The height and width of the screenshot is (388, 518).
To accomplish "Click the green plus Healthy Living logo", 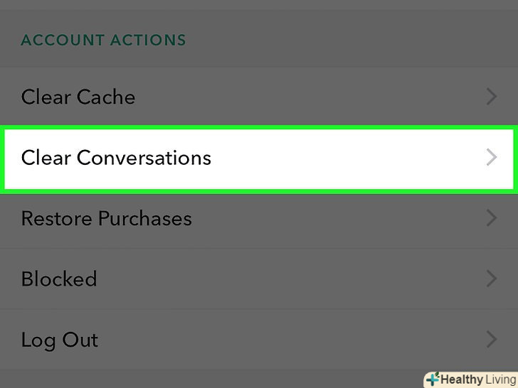I will pyautogui.click(x=432, y=379).
